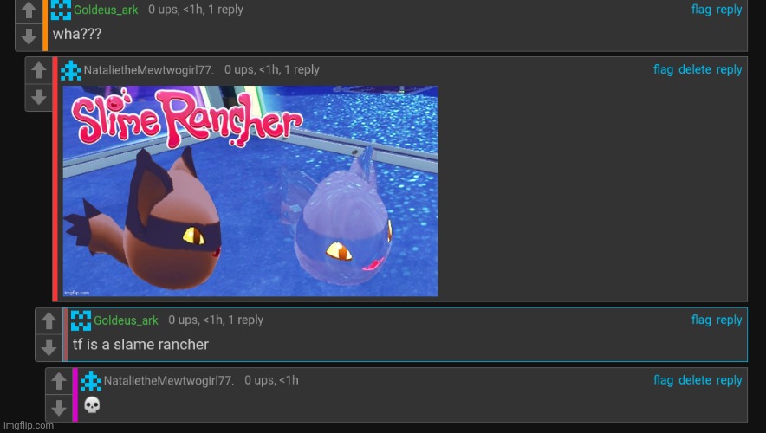The height and width of the screenshot is (433, 766).
Task: Upvote the skull emoji comment
Action: 59,381
